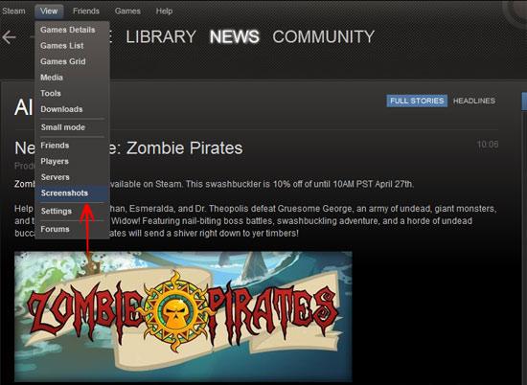Go to the COMMUNITY tab
The height and width of the screenshot is (385, 527).
pyautogui.click(x=323, y=36)
